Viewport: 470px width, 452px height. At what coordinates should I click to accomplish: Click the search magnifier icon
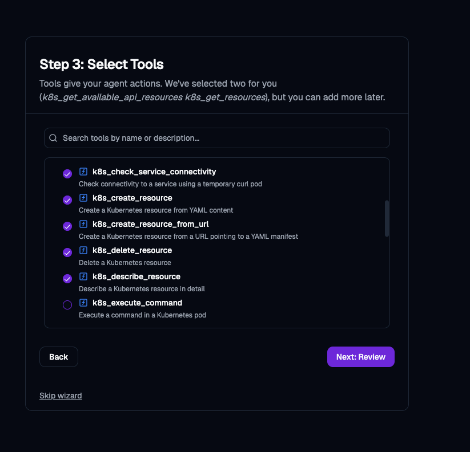53,138
